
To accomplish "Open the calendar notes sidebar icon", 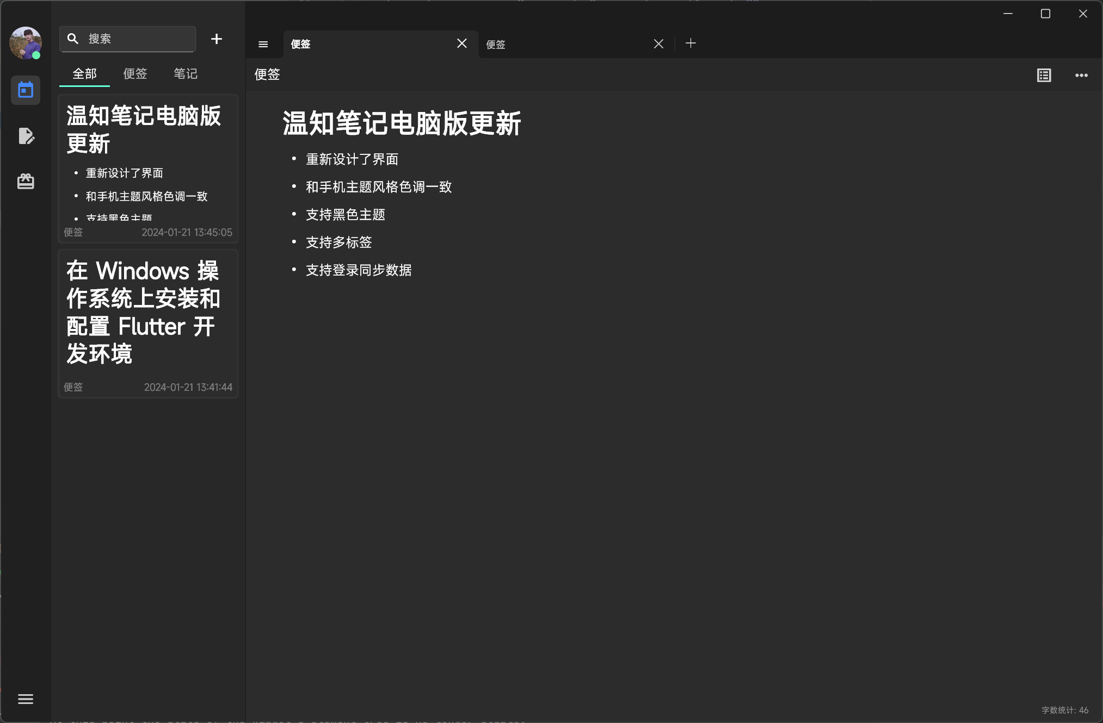I will tap(26, 90).
